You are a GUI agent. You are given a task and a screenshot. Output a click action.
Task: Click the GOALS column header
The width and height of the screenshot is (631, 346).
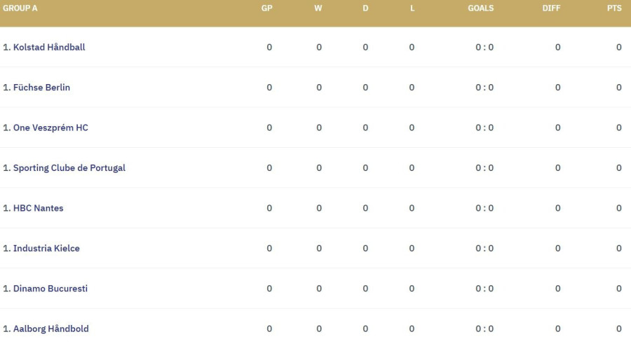tap(481, 8)
